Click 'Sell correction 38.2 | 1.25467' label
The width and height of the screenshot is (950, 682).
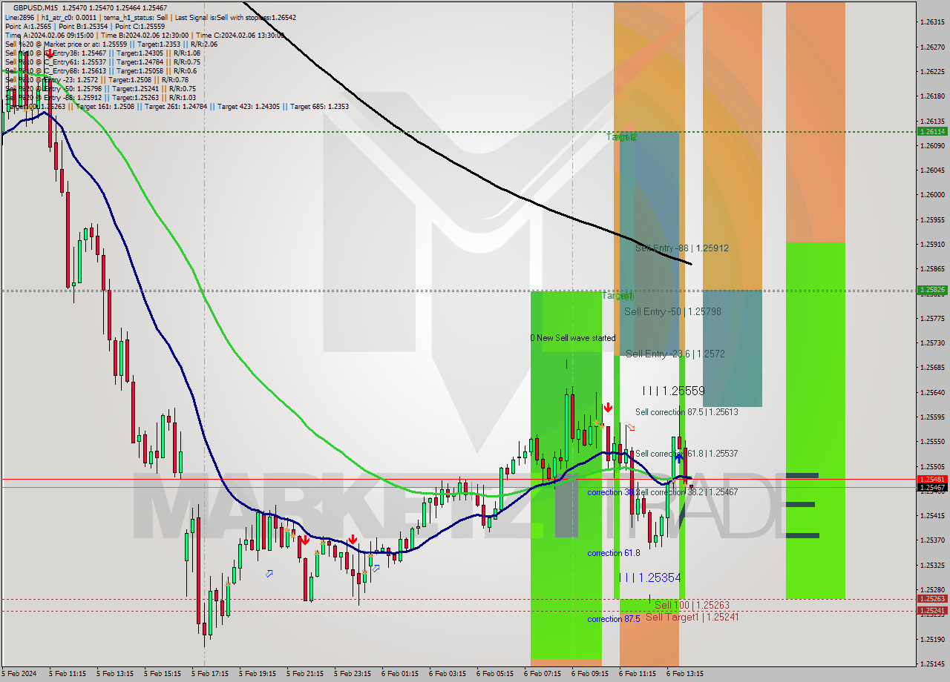click(x=688, y=492)
